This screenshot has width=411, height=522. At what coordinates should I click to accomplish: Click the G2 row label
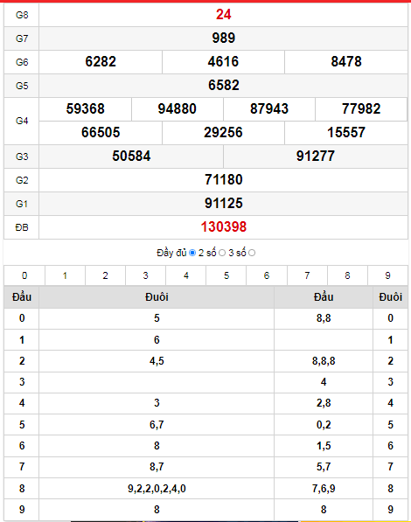(22, 180)
